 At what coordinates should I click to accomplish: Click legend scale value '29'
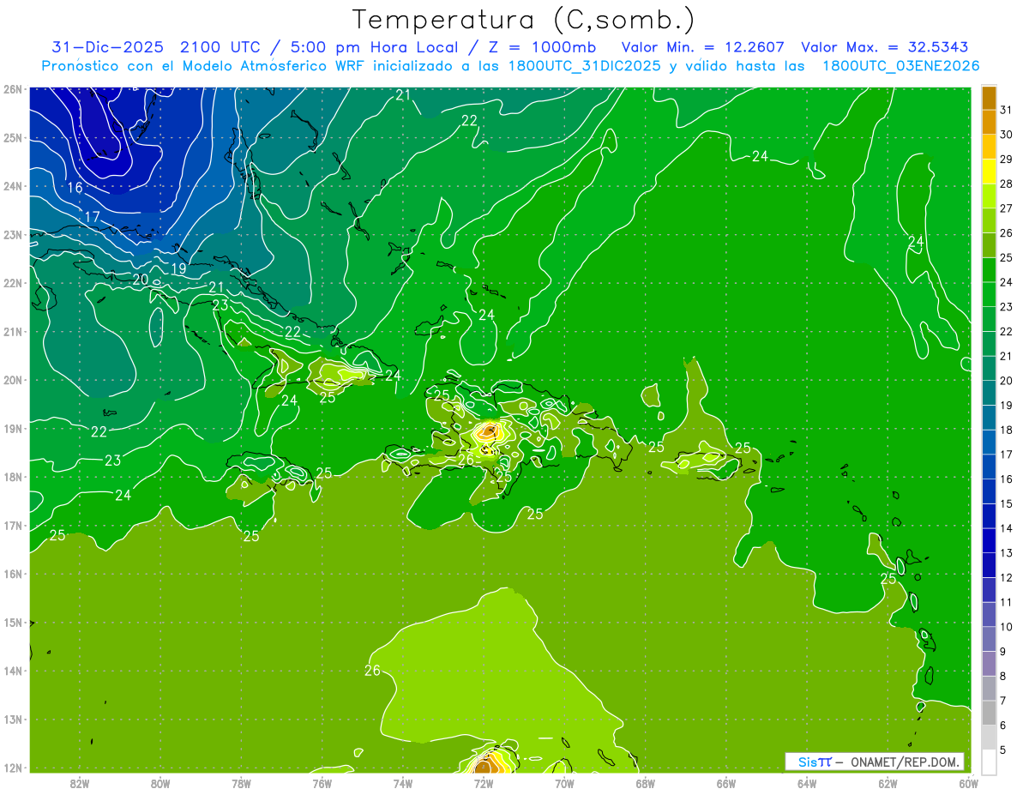click(1007, 159)
